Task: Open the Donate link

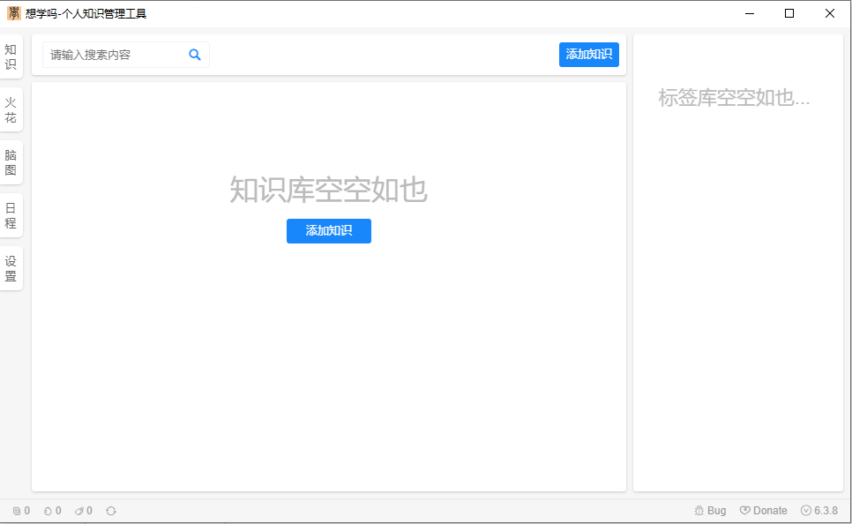Action: 764,511
